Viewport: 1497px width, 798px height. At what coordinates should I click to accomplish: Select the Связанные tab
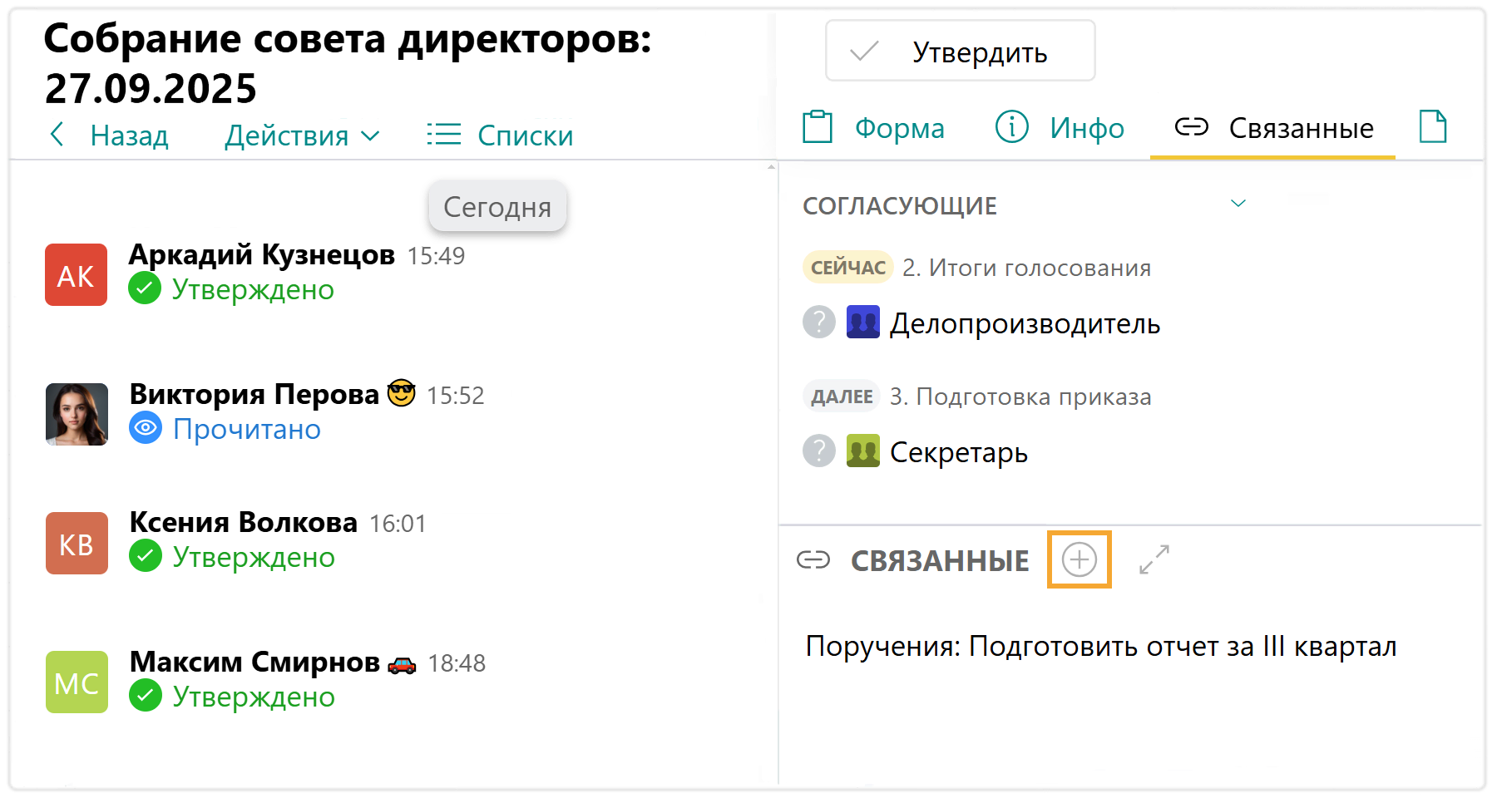pyautogui.click(x=1273, y=128)
